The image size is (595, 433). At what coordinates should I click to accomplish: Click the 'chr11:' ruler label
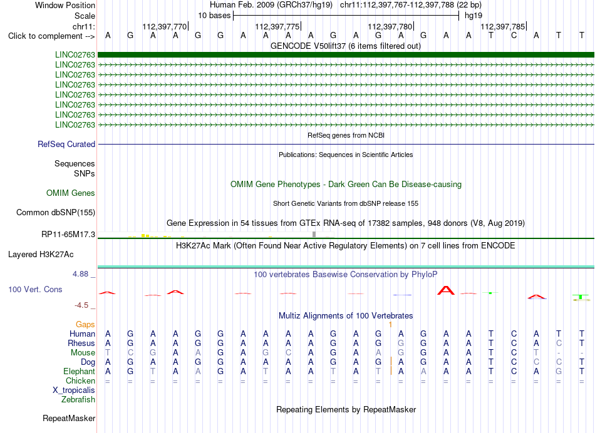pos(84,26)
